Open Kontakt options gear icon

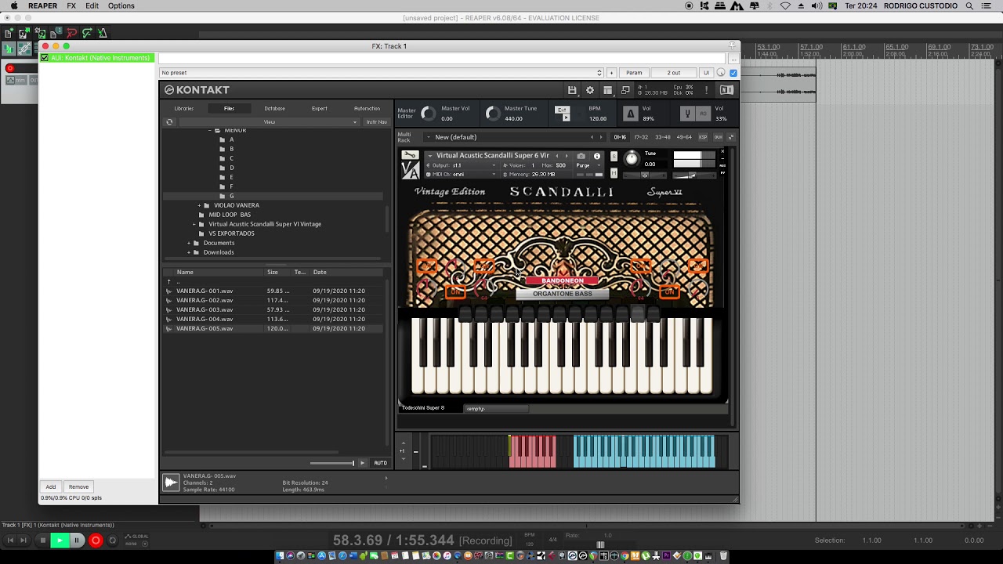tap(590, 90)
